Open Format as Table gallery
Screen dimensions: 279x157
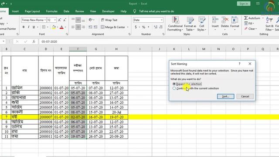point(190,24)
